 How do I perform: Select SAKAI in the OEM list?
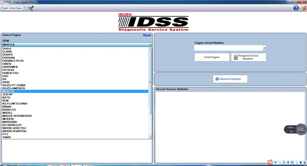coord(75,137)
